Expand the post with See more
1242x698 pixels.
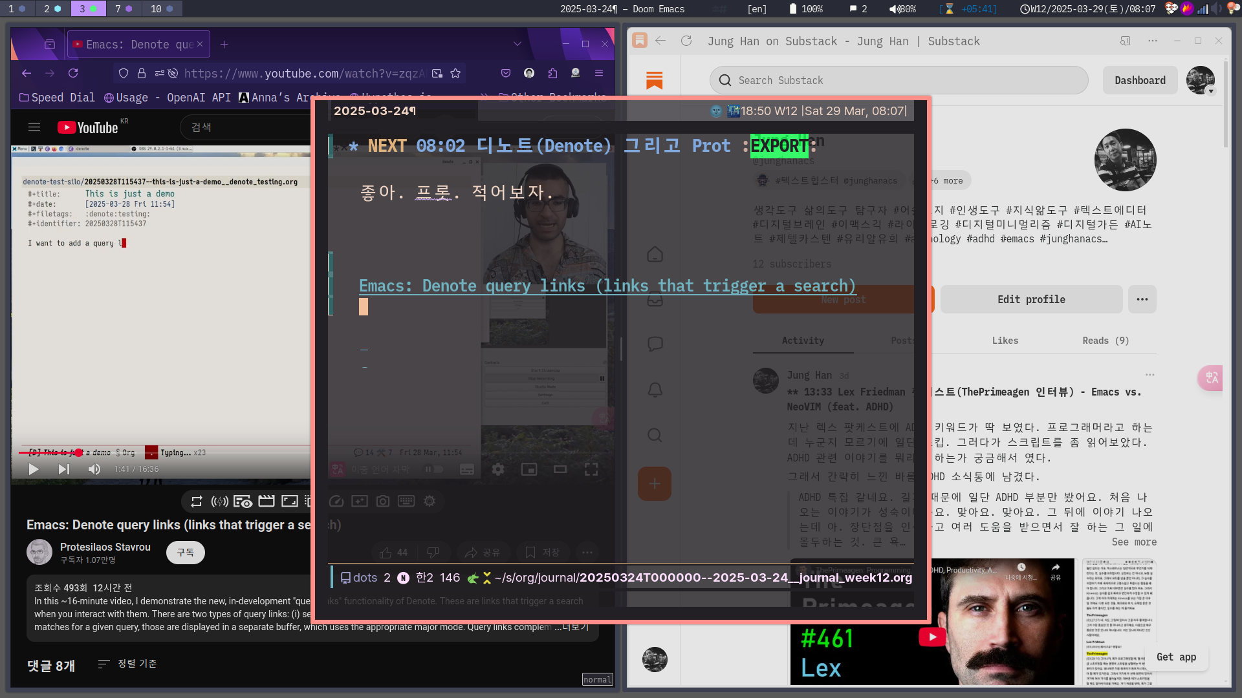click(x=1134, y=542)
